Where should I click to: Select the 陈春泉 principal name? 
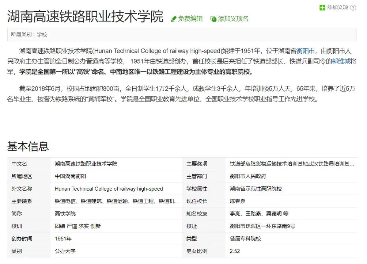click(237, 201)
